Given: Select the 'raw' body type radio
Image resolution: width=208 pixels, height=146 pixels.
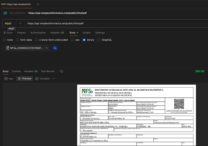Looking at the screenshot, I should 73,40.
